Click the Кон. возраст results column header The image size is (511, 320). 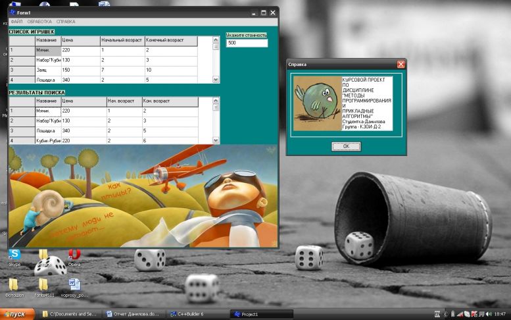pos(170,101)
